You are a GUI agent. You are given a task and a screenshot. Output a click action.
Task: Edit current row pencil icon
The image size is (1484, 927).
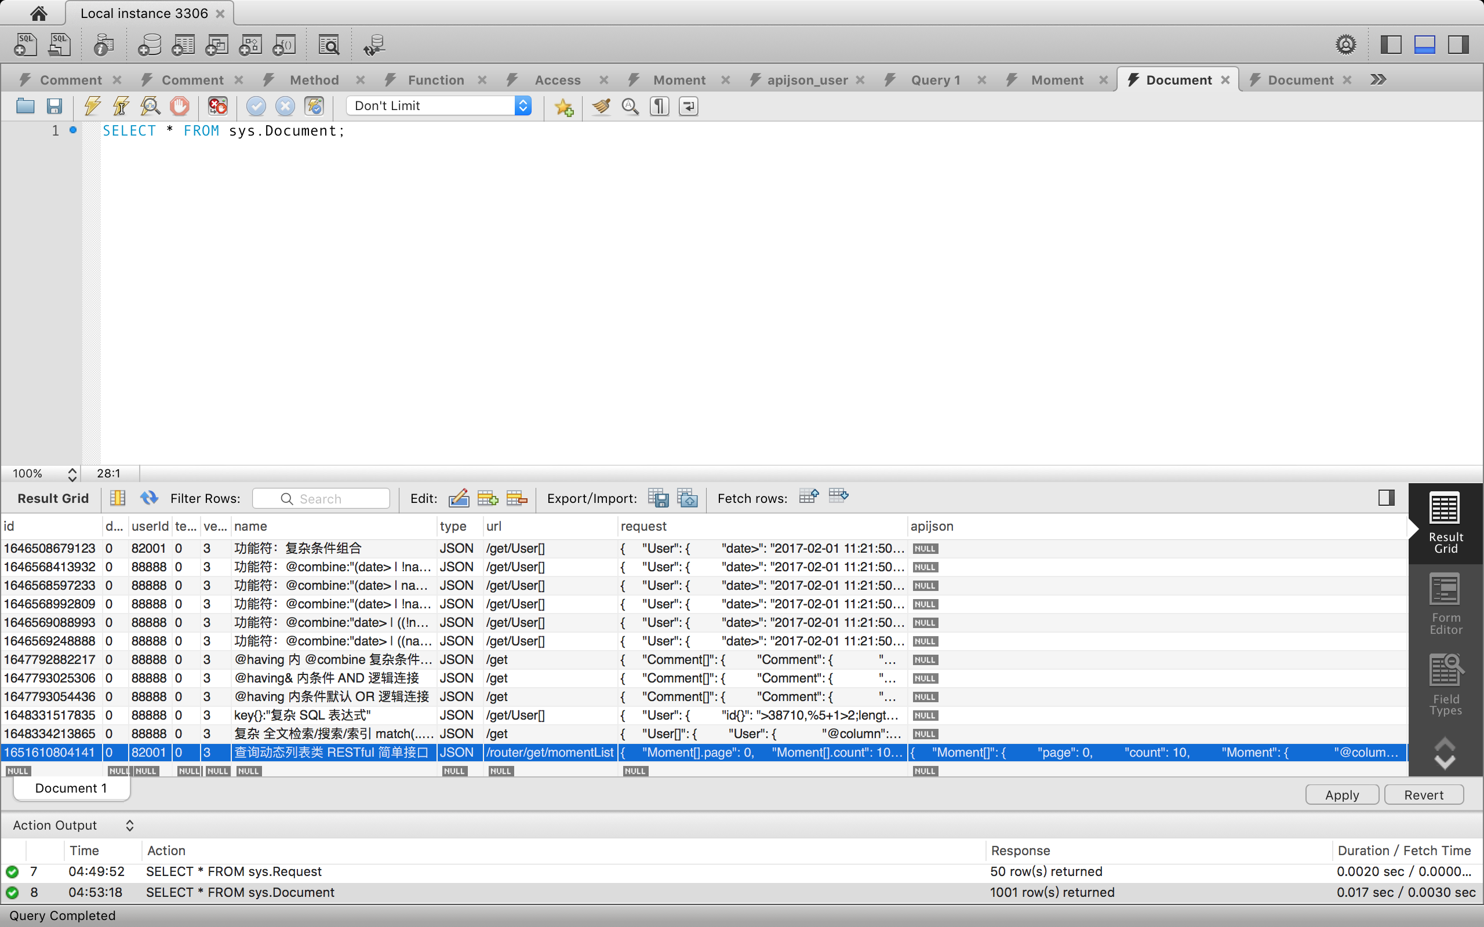pyautogui.click(x=459, y=498)
